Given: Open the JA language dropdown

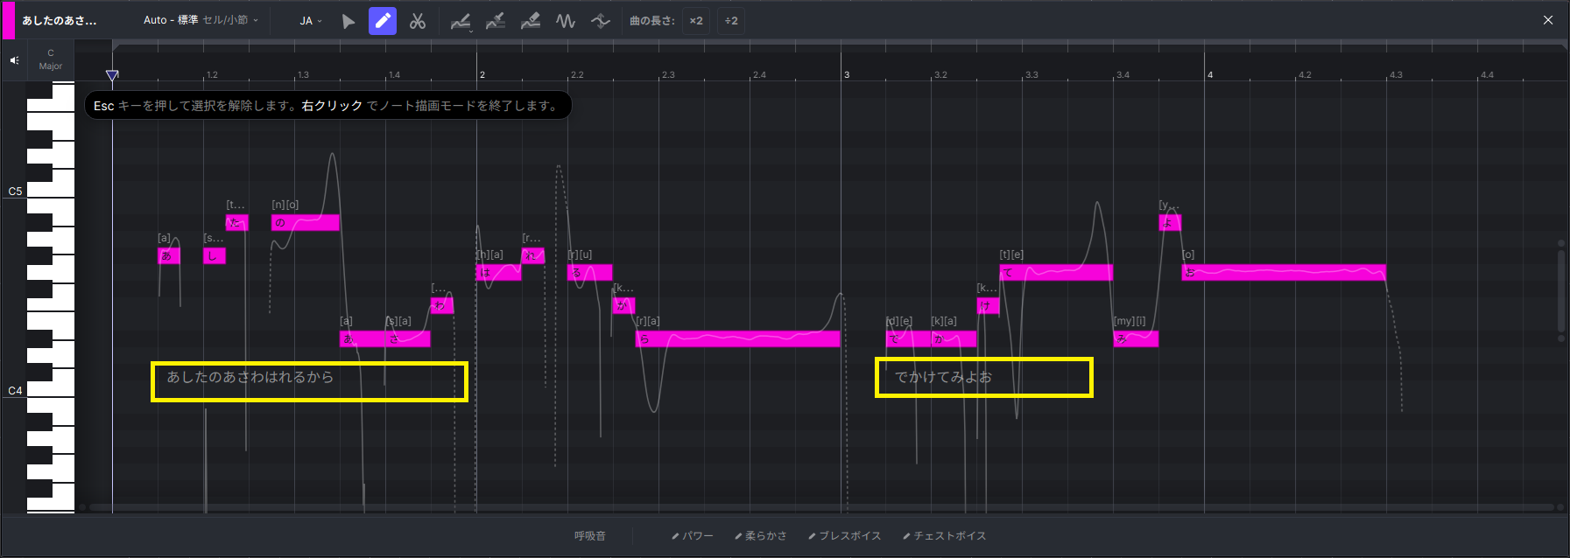Looking at the screenshot, I should (x=311, y=21).
